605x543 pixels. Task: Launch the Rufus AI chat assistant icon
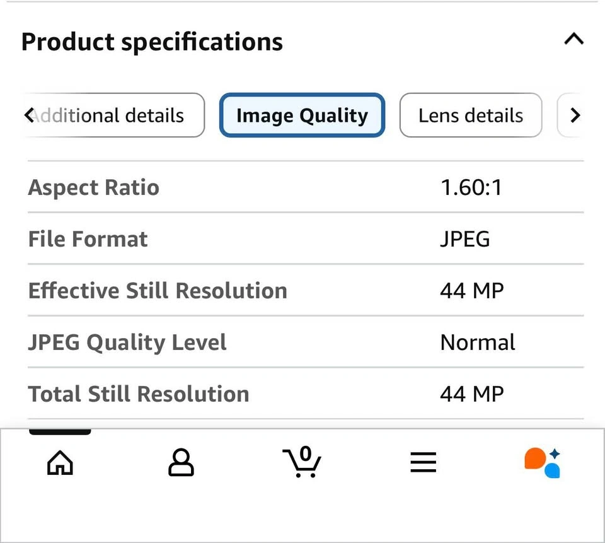click(x=543, y=463)
